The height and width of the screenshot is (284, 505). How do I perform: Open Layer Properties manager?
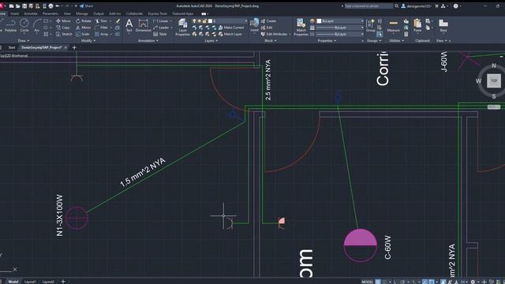coord(182,27)
